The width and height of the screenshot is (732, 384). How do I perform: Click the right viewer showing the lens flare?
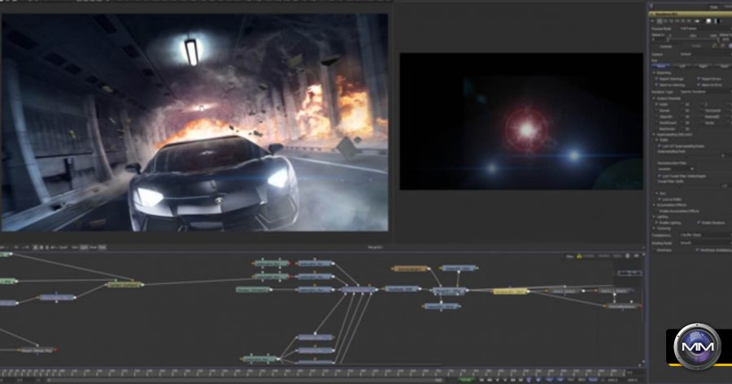tap(521, 121)
